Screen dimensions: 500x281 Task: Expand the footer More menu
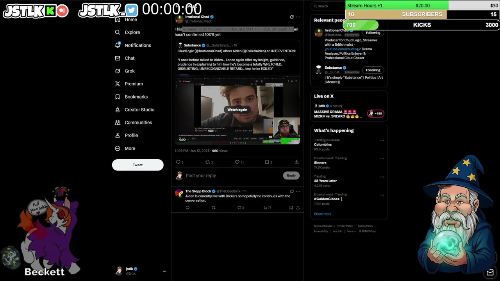pos(351,231)
